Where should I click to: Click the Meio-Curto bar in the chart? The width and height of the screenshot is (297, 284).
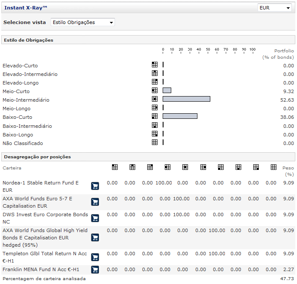(167, 91)
